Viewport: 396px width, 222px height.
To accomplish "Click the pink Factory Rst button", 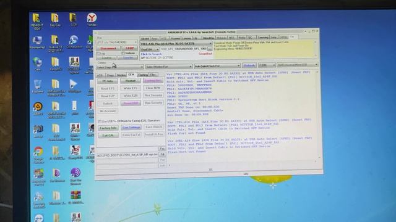I will 153,81.
